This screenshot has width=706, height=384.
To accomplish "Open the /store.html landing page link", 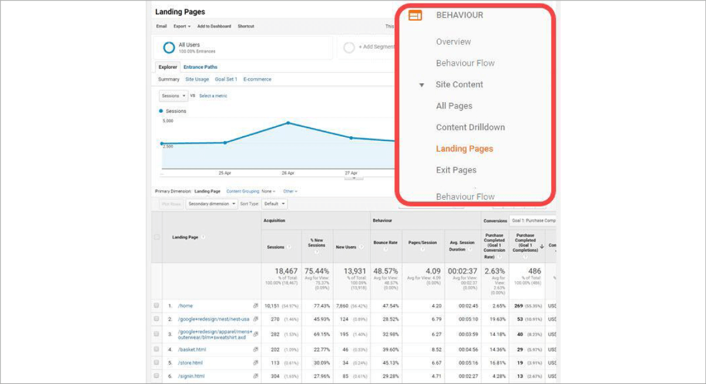I will click(190, 363).
